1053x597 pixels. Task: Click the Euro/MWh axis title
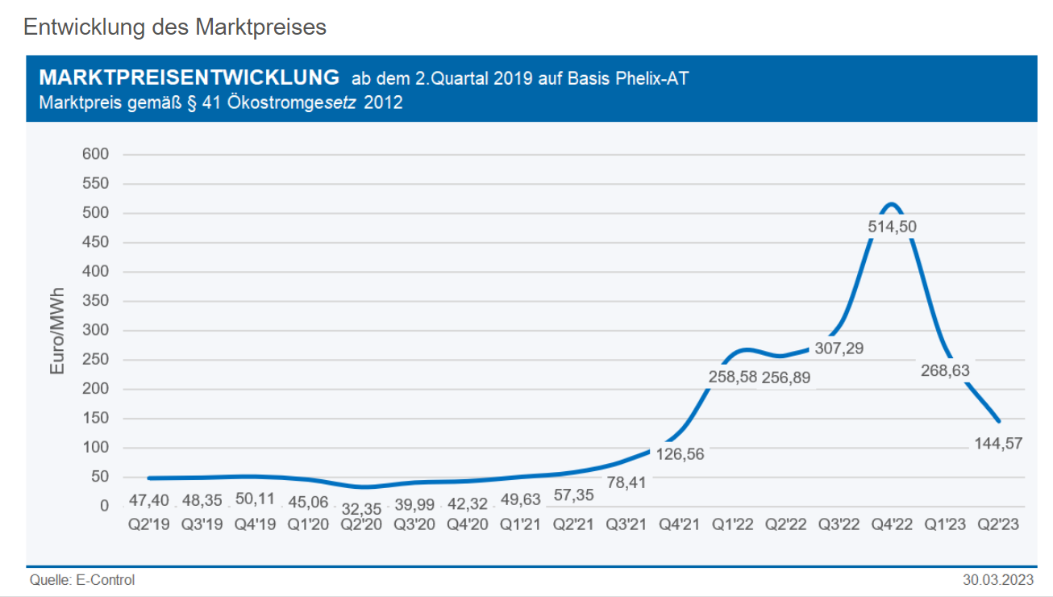point(57,332)
